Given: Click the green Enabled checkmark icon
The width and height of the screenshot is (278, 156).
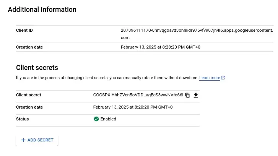Looking at the screenshot, I should click(x=96, y=119).
